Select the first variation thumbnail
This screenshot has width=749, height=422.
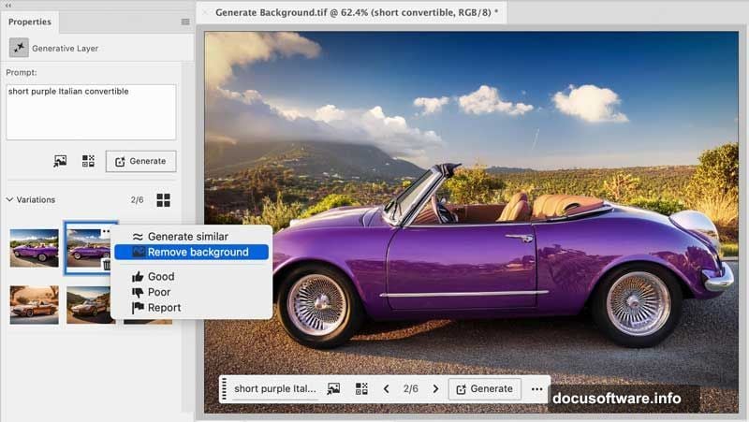(34, 248)
